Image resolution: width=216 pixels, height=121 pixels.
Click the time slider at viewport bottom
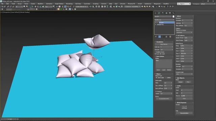tap(10, 119)
